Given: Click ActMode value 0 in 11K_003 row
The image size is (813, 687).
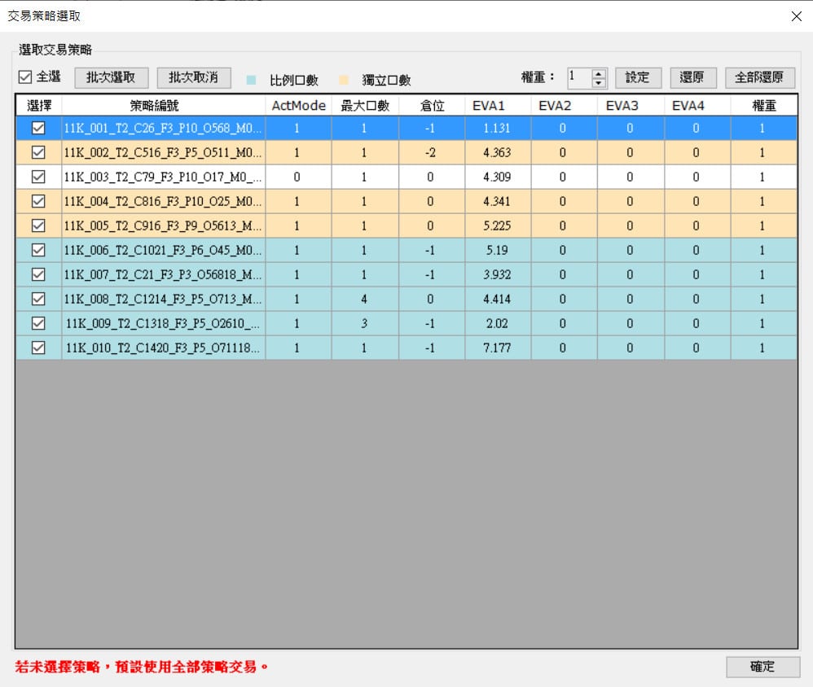Looking at the screenshot, I should (x=297, y=177).
